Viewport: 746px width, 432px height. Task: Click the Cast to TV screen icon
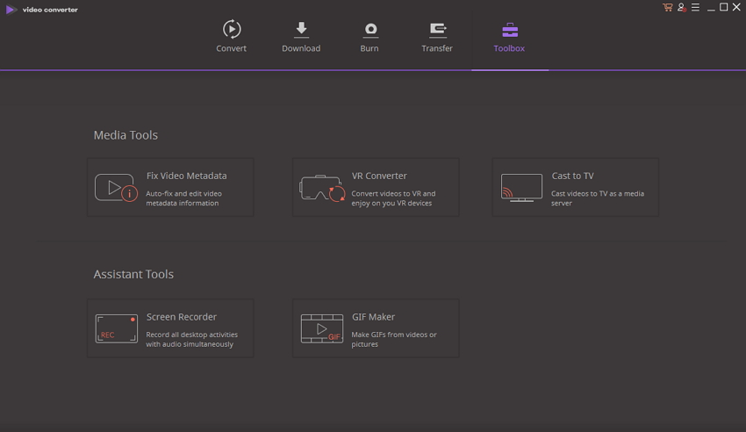pyautogui.click(x=521, y=187)
